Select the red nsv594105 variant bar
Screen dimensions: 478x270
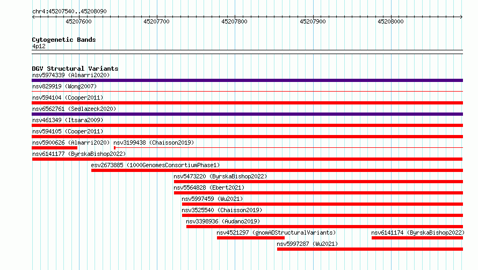click(x=247, y=137)
